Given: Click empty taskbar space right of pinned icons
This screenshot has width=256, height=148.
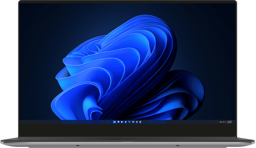Looking at the screenshot, I should (177, 122).
